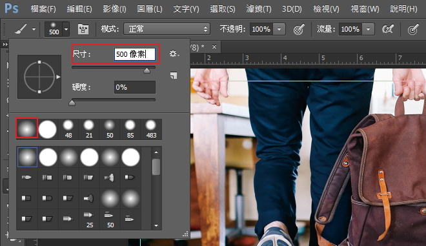The width and height of the screenshot is (426, 246).
Task: Pick the recent soft brush labeled 50
Action: point(110,129)
